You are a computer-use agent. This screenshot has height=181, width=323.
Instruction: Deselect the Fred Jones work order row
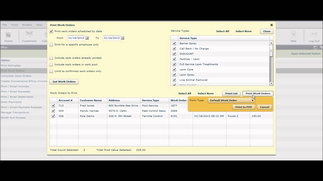tap(53, 106)
